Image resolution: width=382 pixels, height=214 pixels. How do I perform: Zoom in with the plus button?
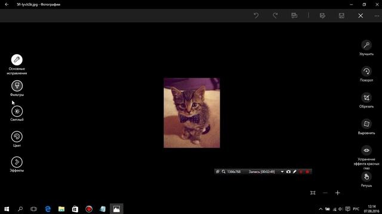pyautogui.click(x=337, y=193)
